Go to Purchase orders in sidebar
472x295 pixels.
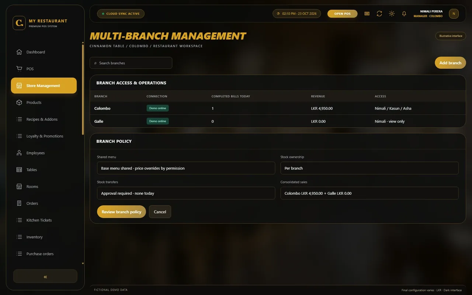tap(44, 254)
